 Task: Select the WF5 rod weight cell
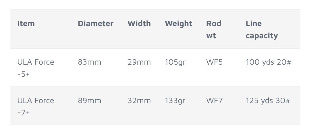pos(215,62)
